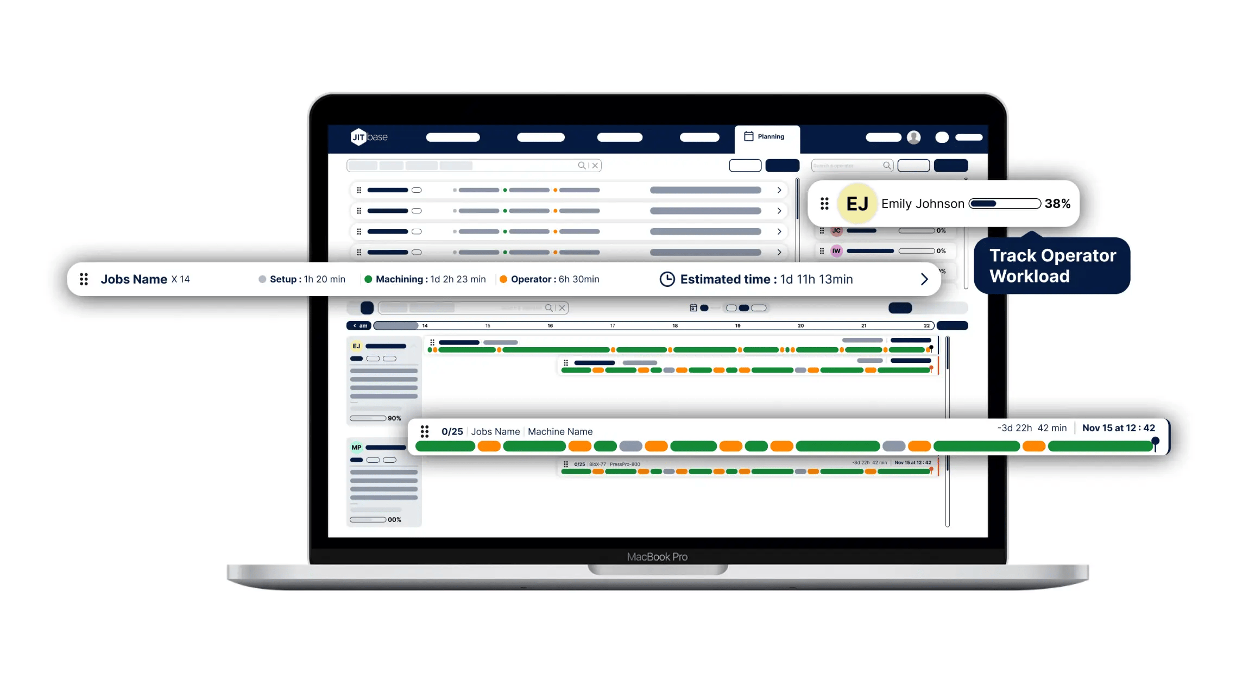The image size is (1236, 698).
Task: Click the Planning tab in navigation
Action: pos(766,136)
